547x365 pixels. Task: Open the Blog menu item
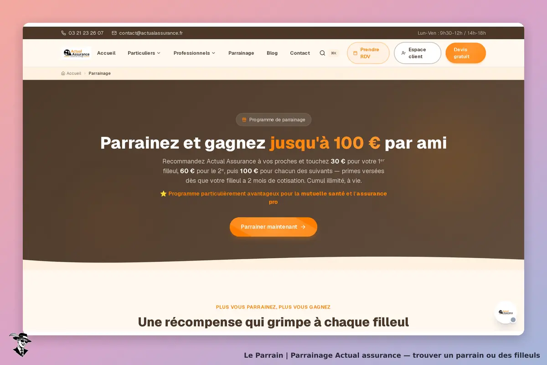272,53
